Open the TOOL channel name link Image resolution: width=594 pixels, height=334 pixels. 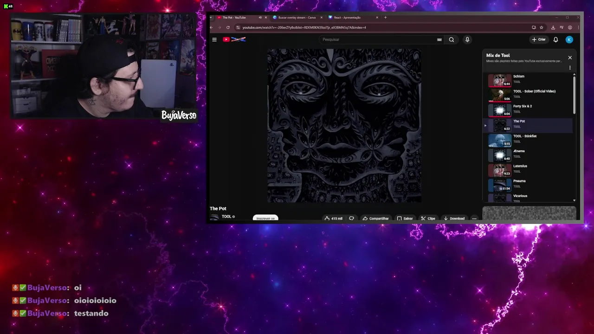coord(226,217)
